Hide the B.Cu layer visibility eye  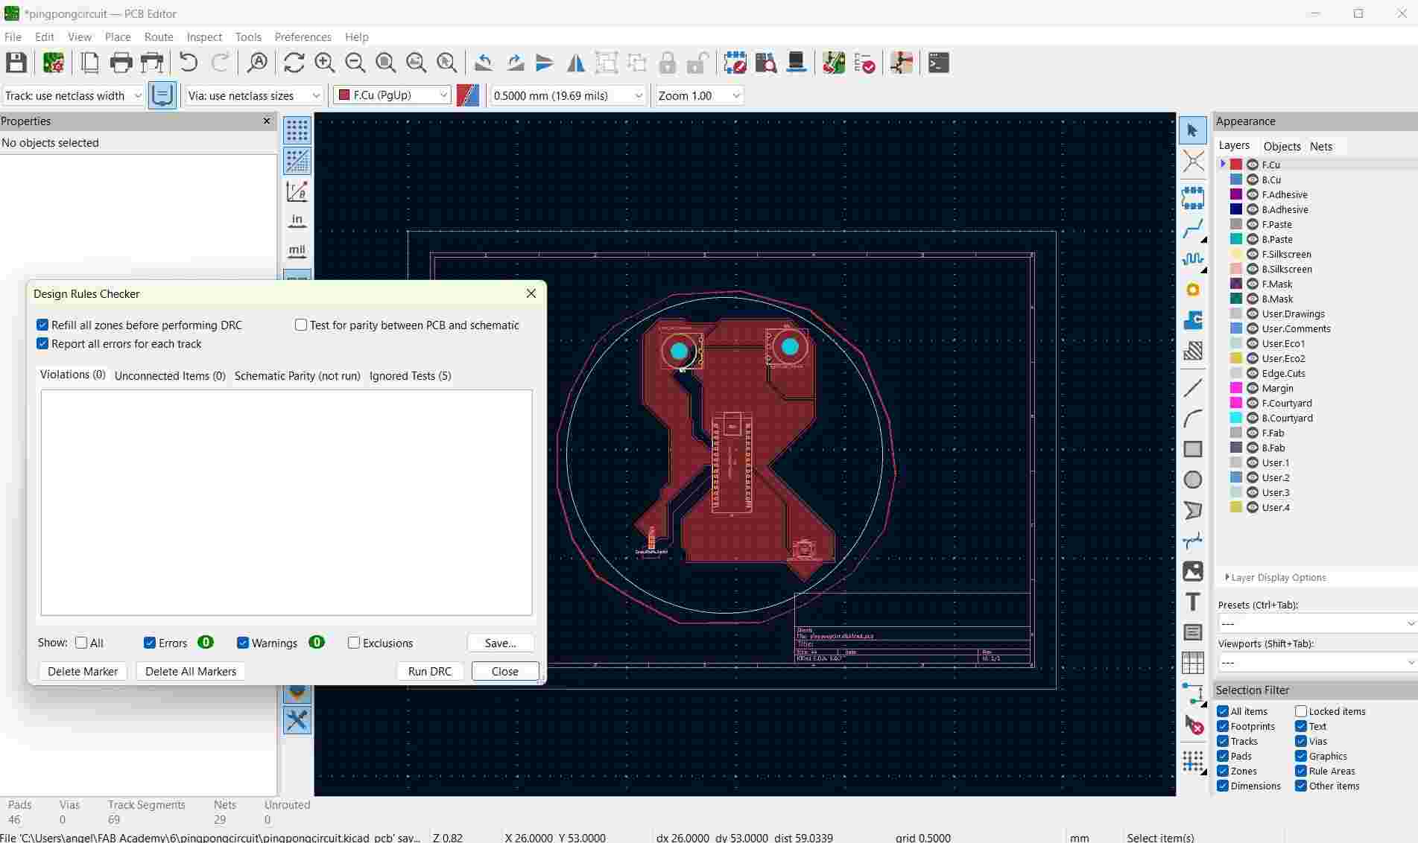[x=1253, y=179]
